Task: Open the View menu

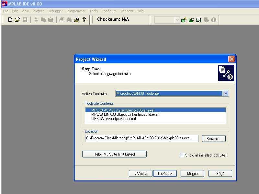Action: (x=25, y=11)
